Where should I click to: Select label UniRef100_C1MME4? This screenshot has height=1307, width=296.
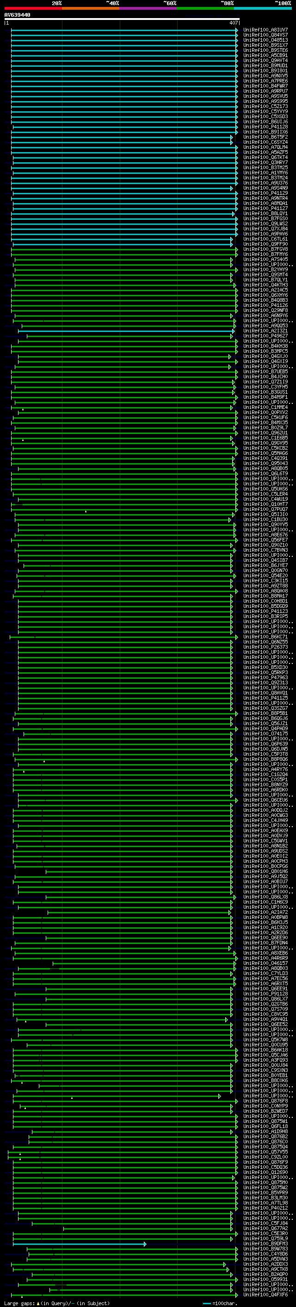pos(265,407)
